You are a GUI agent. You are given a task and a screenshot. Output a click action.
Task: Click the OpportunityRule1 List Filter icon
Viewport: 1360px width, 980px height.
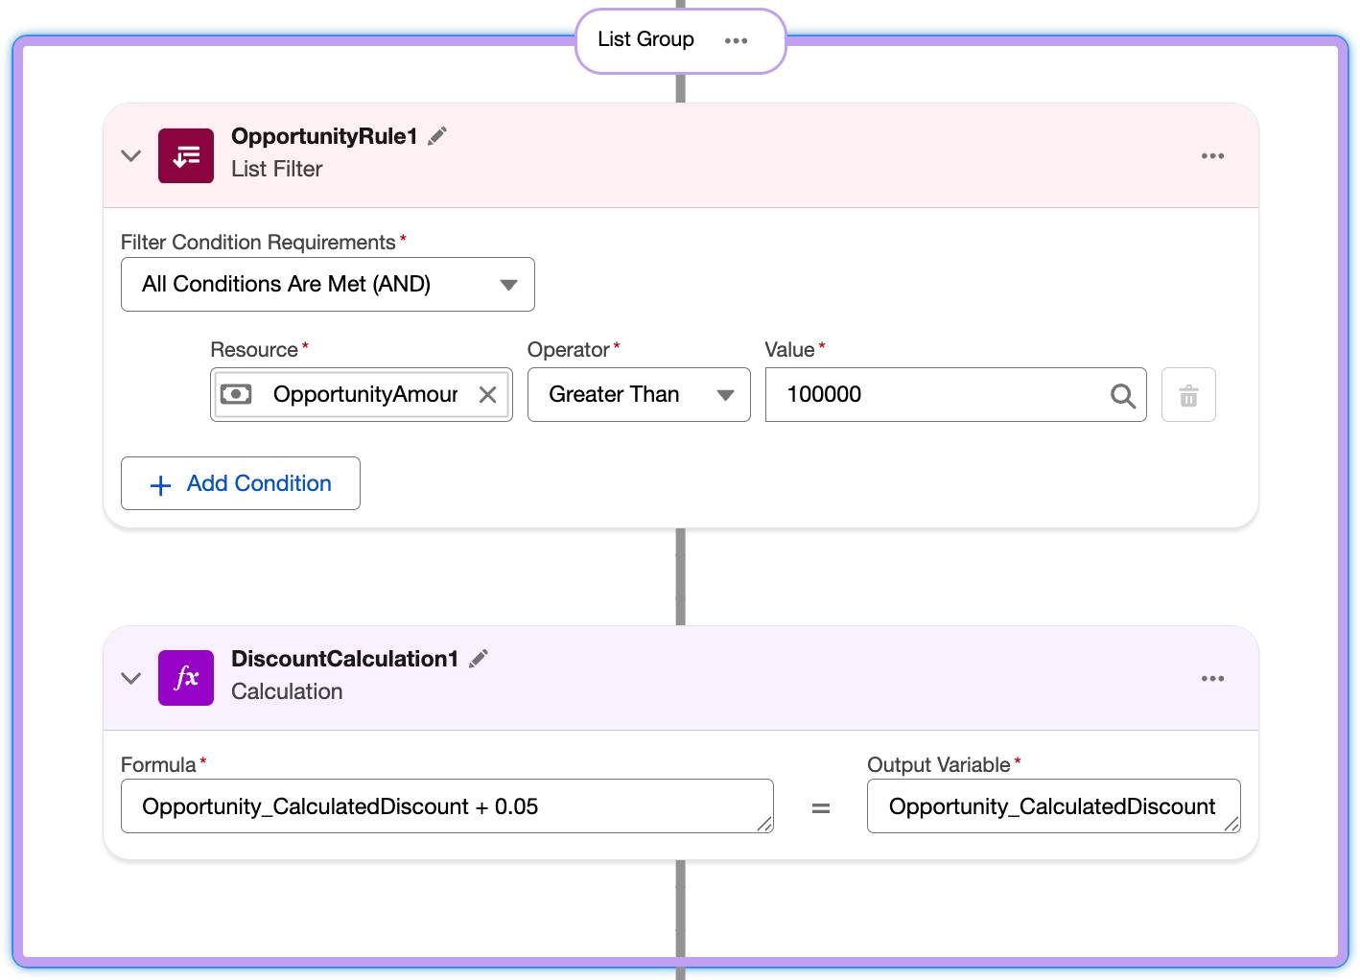pos(186,155)
